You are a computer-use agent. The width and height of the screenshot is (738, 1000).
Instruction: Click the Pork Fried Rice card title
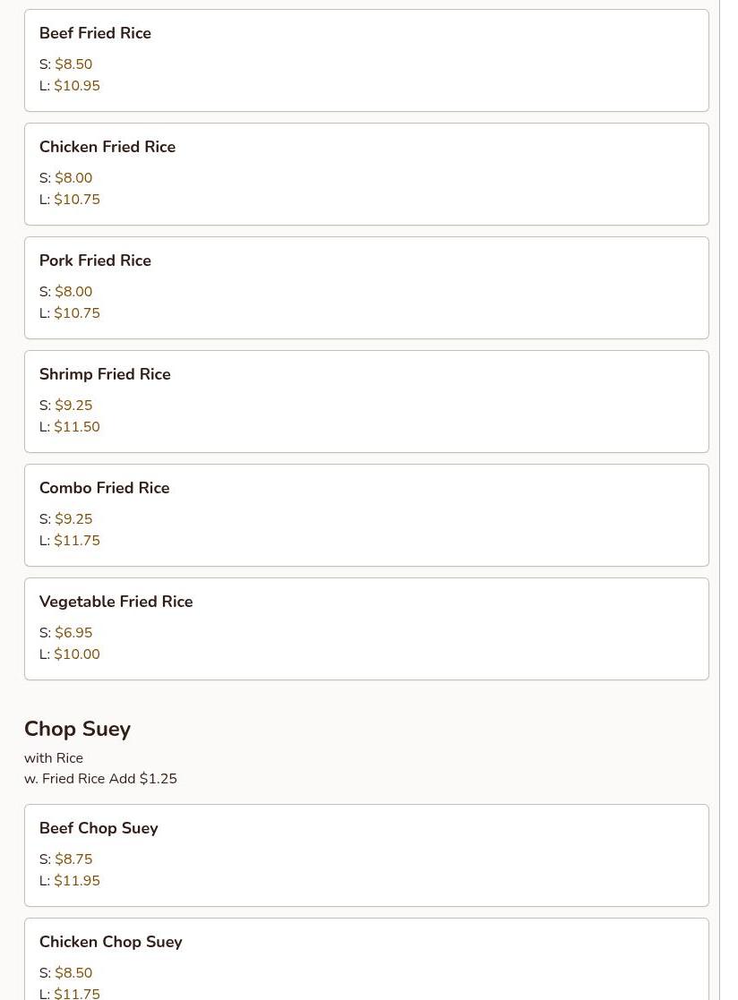pos(95,261)
